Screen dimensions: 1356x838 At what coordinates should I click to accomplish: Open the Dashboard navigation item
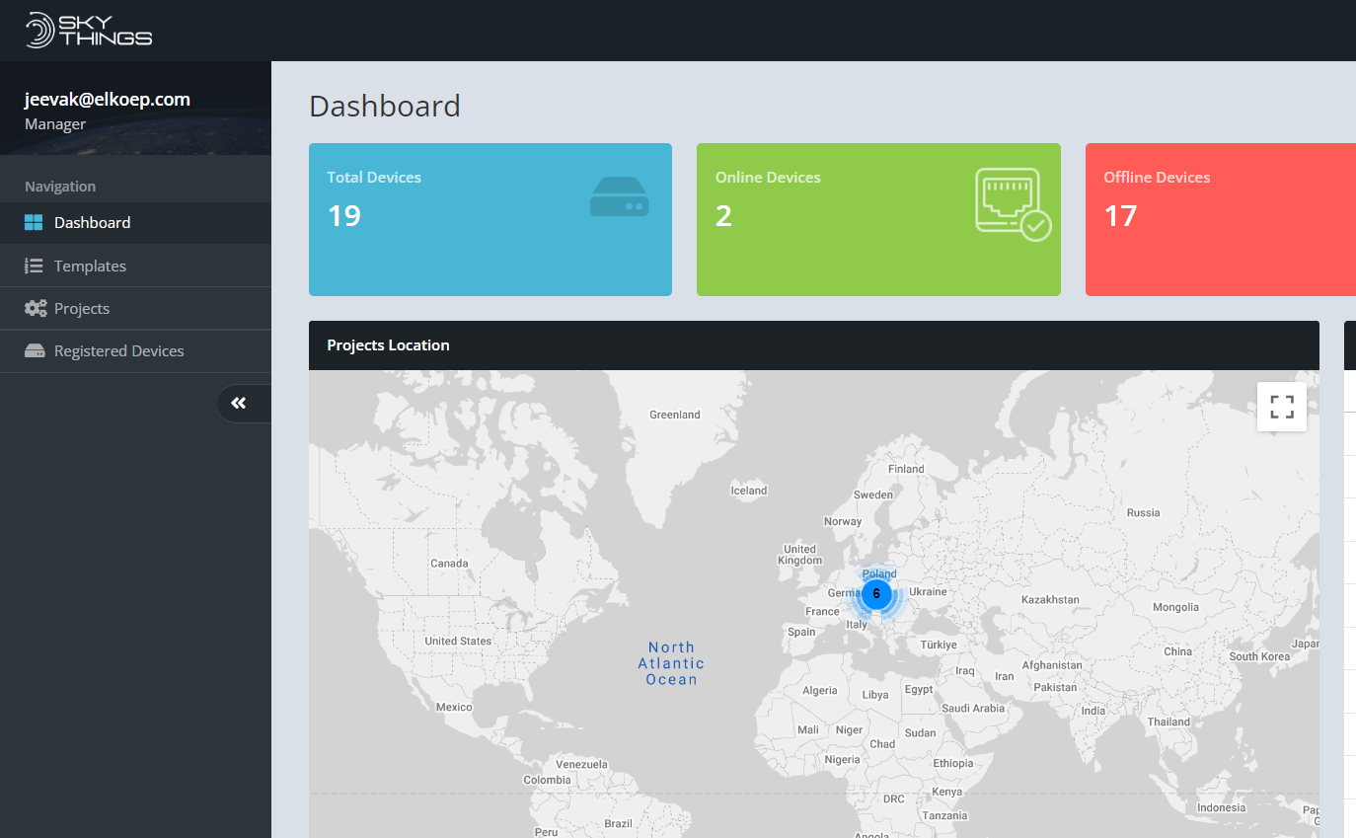[x=92, y=223]
